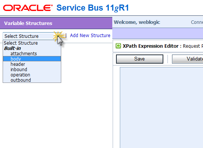Viewport: 203px width, 148px height.
Task: Click the Variable Structures panel header
Action: coord(56,23)
